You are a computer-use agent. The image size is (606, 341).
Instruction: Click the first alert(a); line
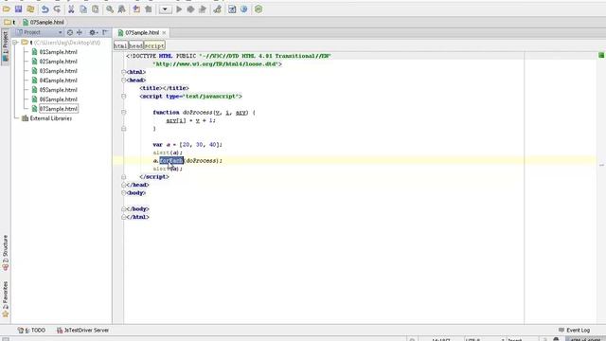pyautogui.click(x=168, y=153)
